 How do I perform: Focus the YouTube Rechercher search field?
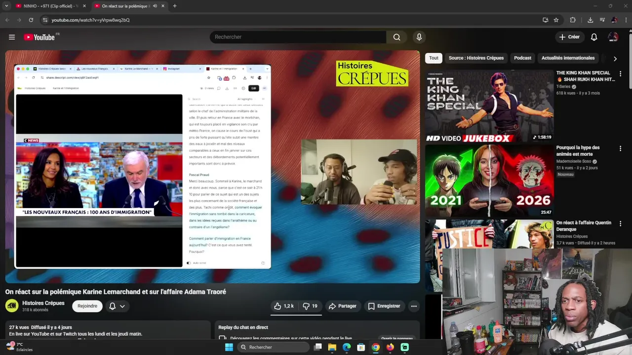tap(298, 37)
